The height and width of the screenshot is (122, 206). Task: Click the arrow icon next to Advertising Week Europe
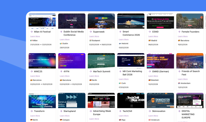tap(91, 111)
